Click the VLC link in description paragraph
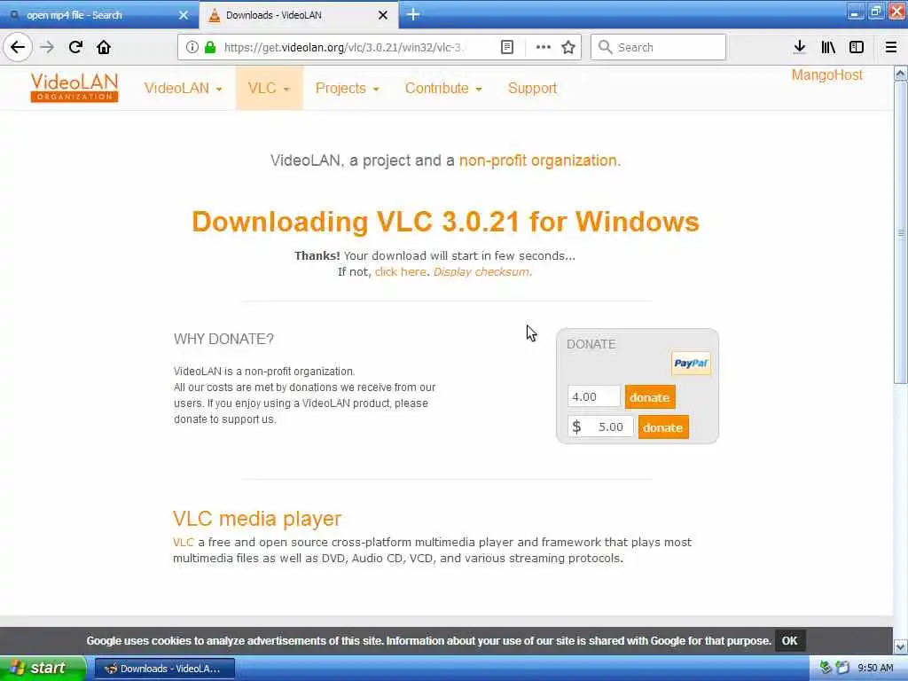 click(183, 543)
